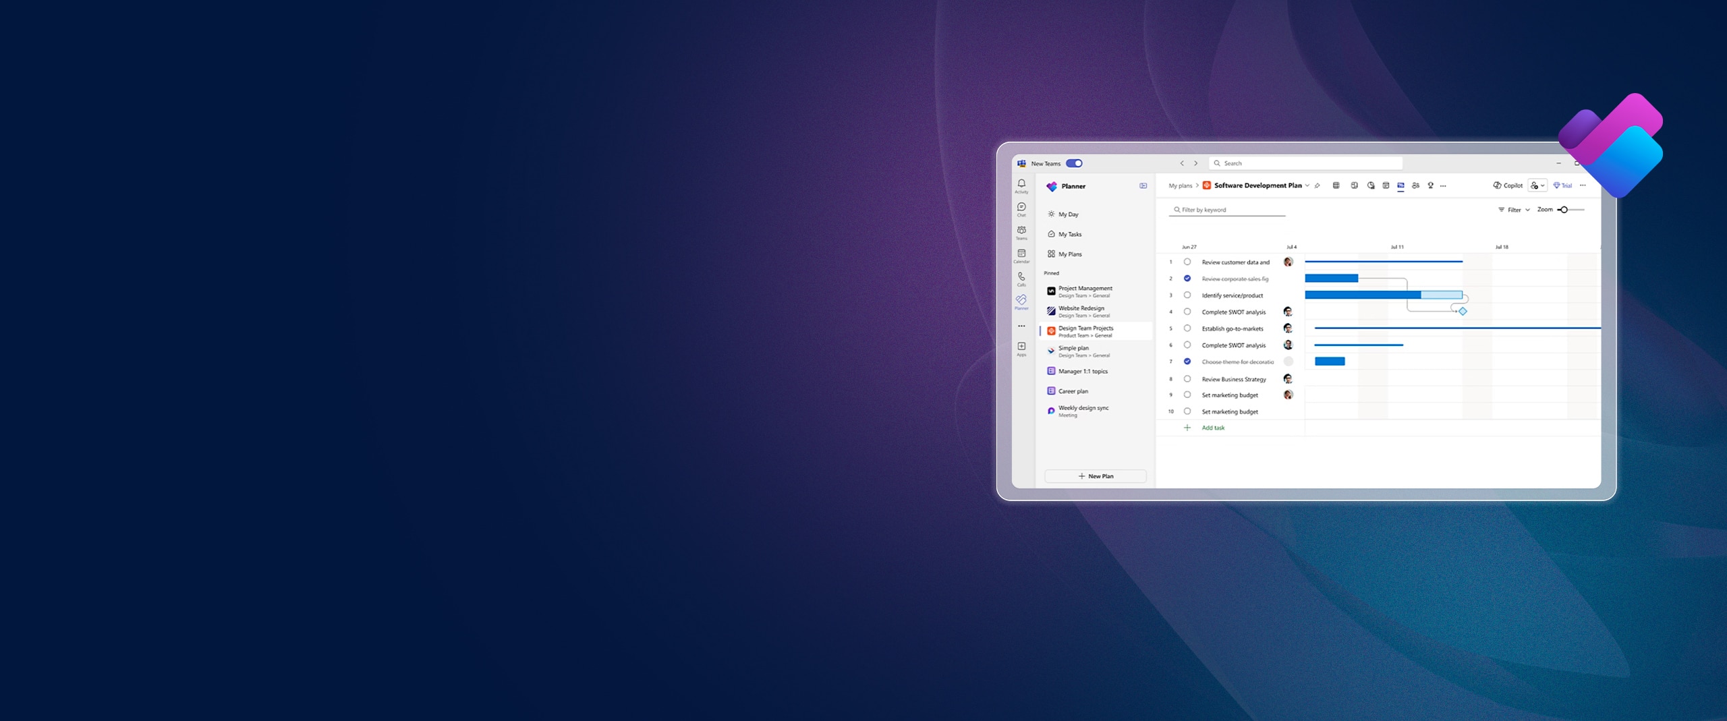Open the share members dropdown beside Copilot
This screenshot has height=721, width=1727.
pyautogui.click(x=1537, y=185)
